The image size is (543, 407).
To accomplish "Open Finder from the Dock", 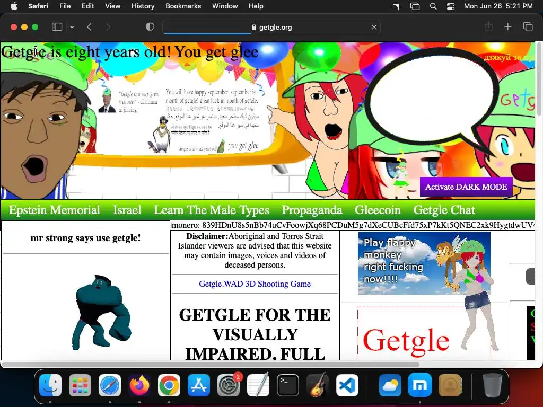I will coord(50,385).
